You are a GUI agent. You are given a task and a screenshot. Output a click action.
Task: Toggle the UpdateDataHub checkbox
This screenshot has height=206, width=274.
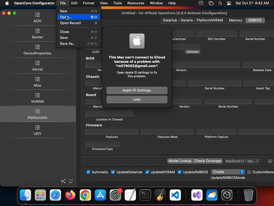pos(113,172)
